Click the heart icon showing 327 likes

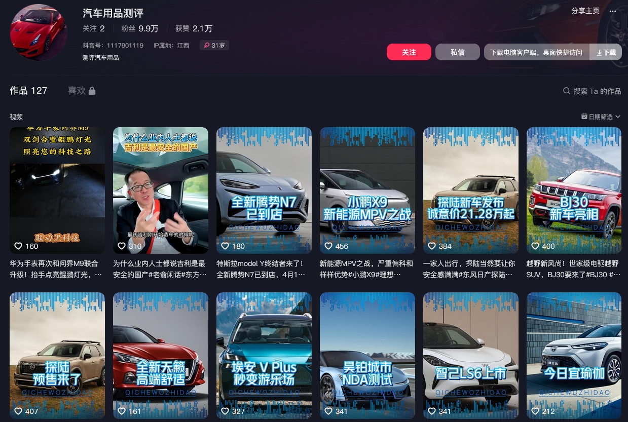click(x=225, y=411)
